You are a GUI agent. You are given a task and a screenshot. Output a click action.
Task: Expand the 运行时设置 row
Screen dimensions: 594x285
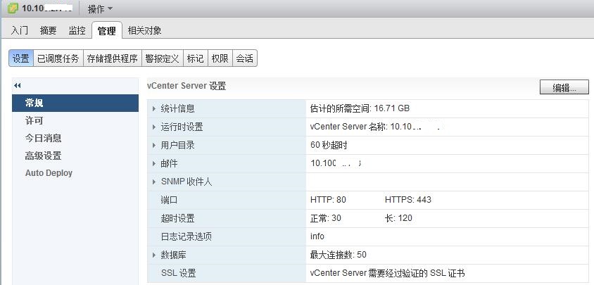tap(154, 127)
